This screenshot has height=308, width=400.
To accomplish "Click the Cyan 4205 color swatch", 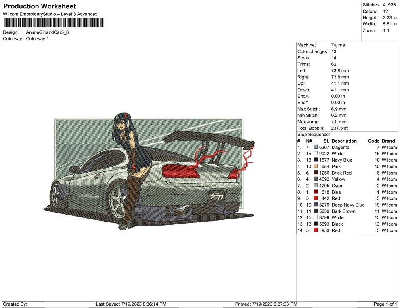I will (316, 185).
